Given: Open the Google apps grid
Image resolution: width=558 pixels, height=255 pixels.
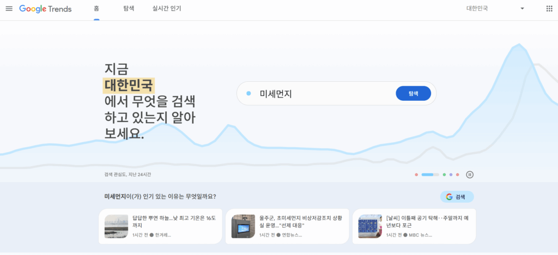Looking at the screenshot, I should [x=549, y=9].
